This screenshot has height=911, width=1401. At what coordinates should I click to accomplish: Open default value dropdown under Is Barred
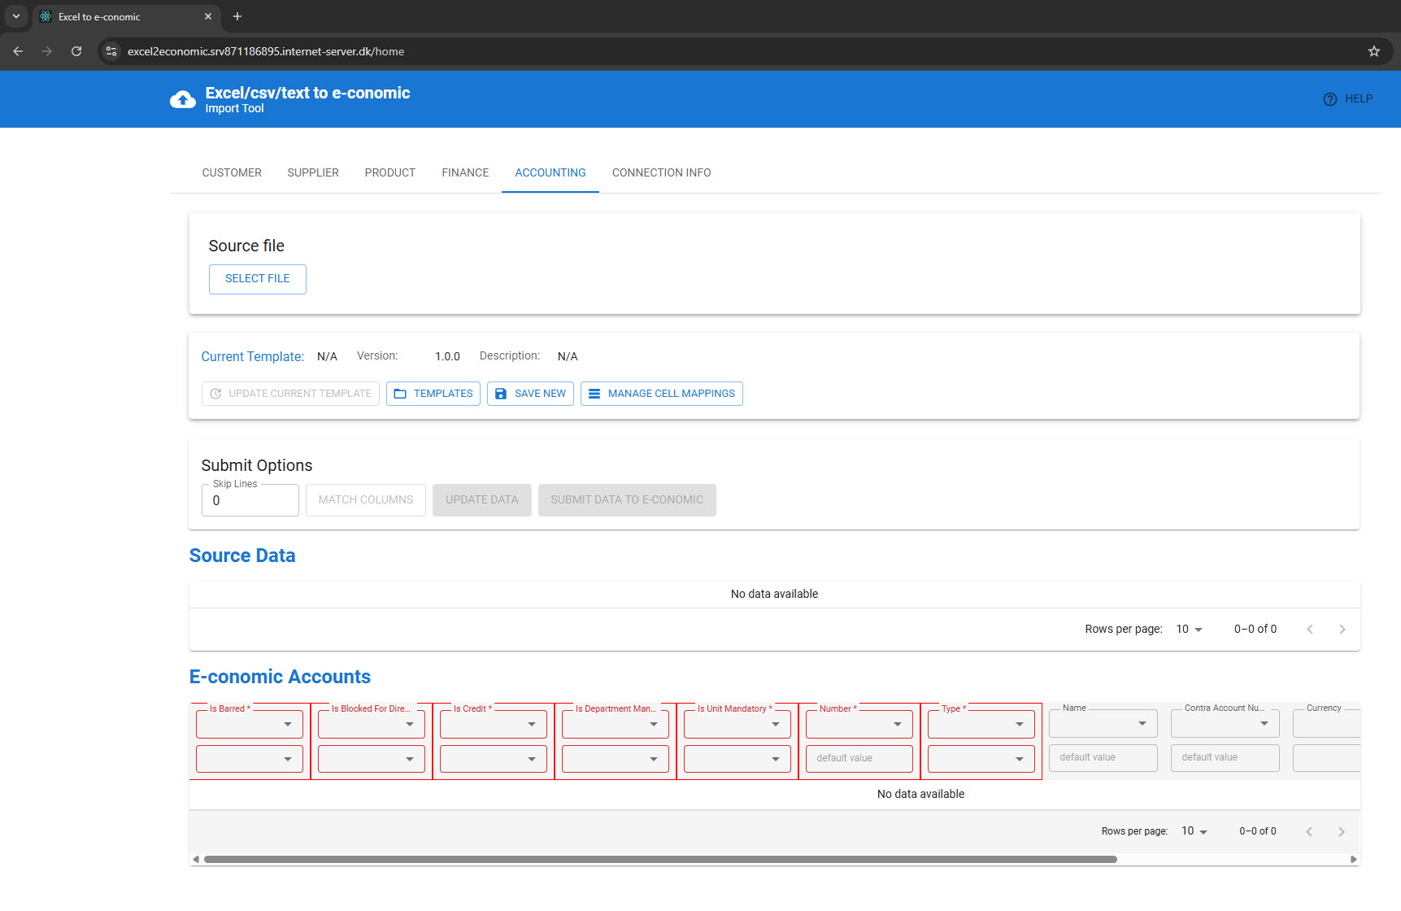[x=250, y=759]
